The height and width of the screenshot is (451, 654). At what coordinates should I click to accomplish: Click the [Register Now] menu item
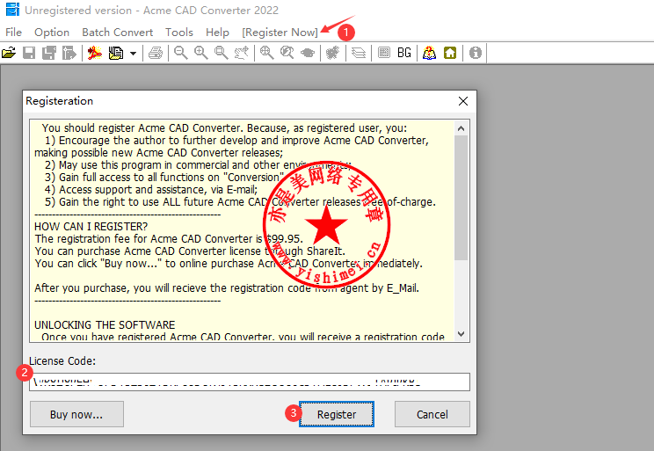(x=280, y=33)
